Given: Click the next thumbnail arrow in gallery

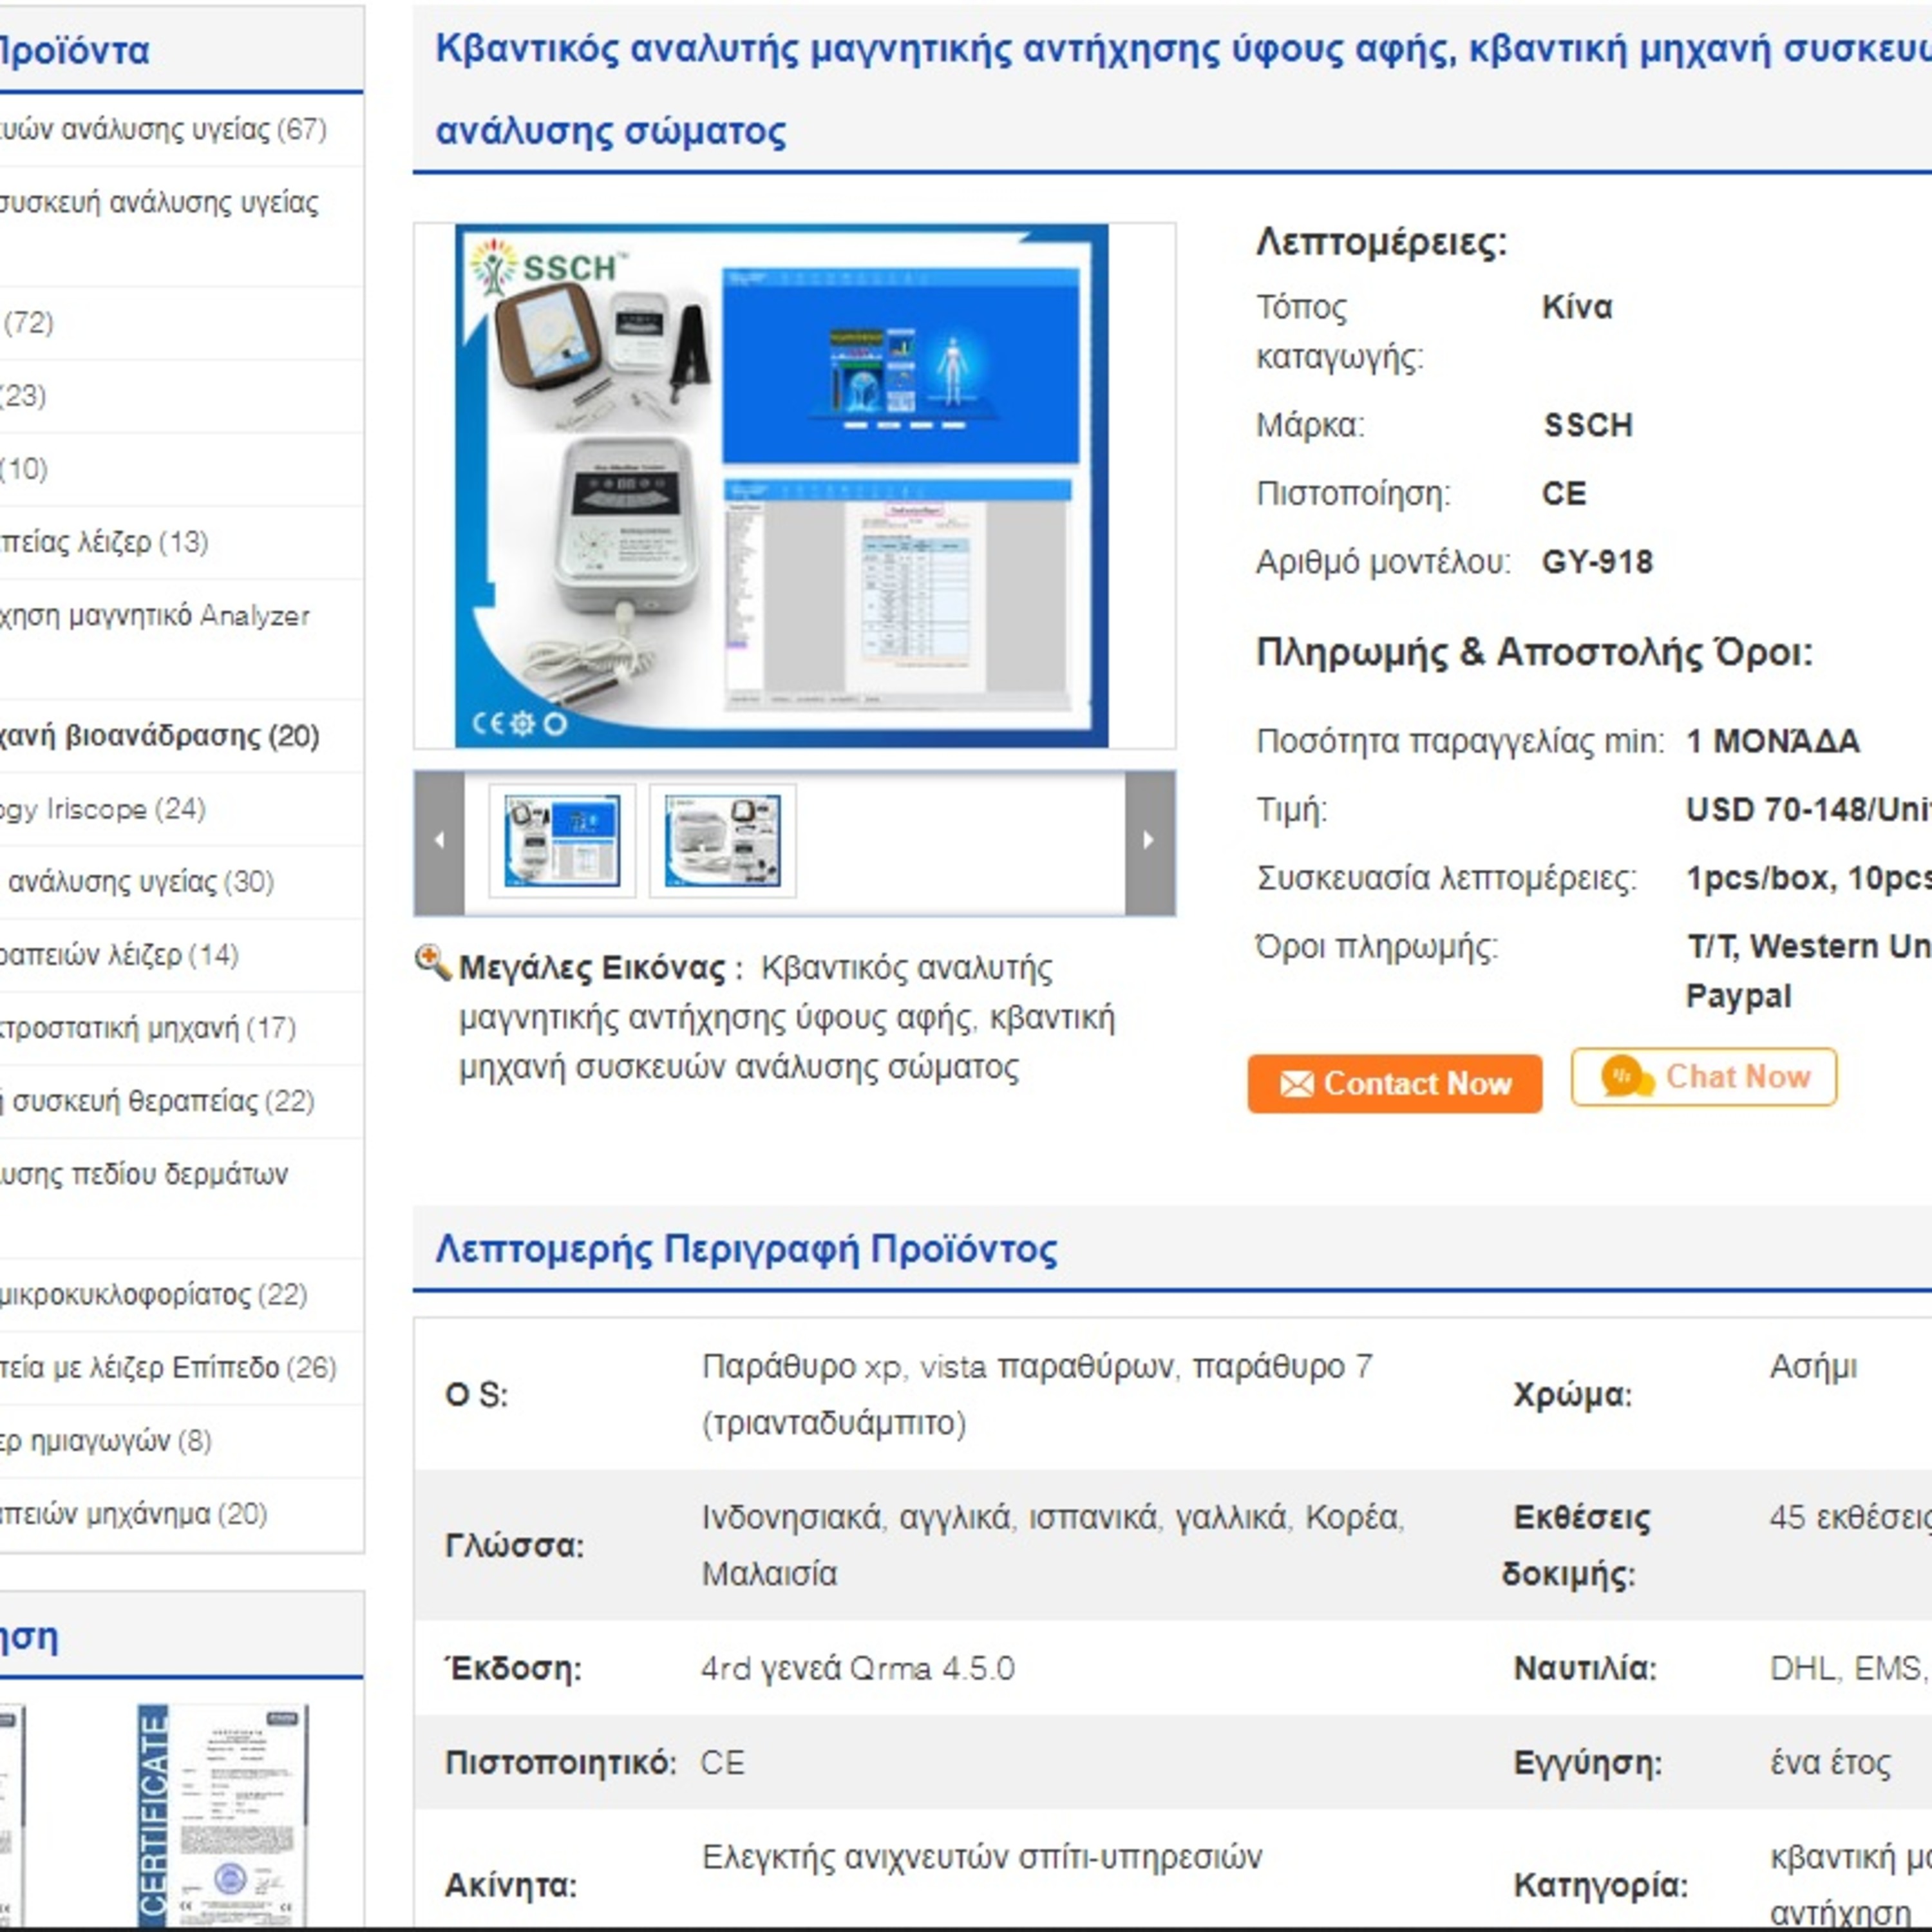Looking at the screenshot, I should [x=1149, y=841].
